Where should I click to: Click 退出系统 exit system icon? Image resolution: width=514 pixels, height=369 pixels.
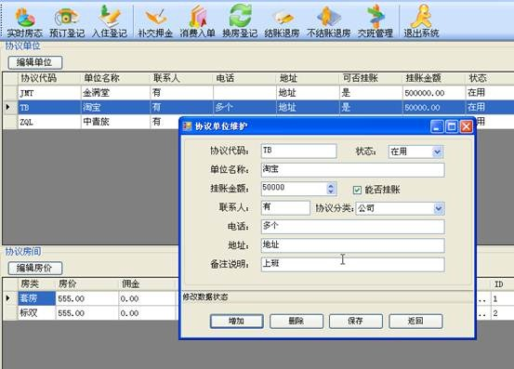point(422,22)
